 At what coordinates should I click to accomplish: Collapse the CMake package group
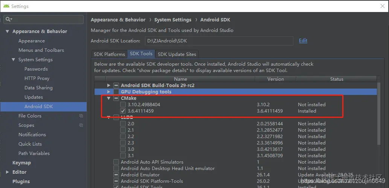point(108,98)
